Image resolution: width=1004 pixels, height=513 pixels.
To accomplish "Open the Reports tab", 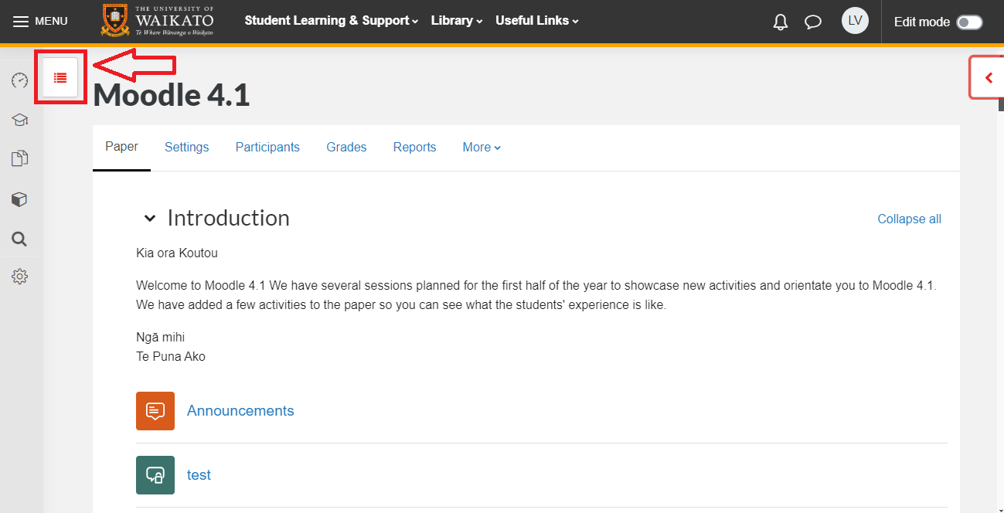I will (414, 148).
